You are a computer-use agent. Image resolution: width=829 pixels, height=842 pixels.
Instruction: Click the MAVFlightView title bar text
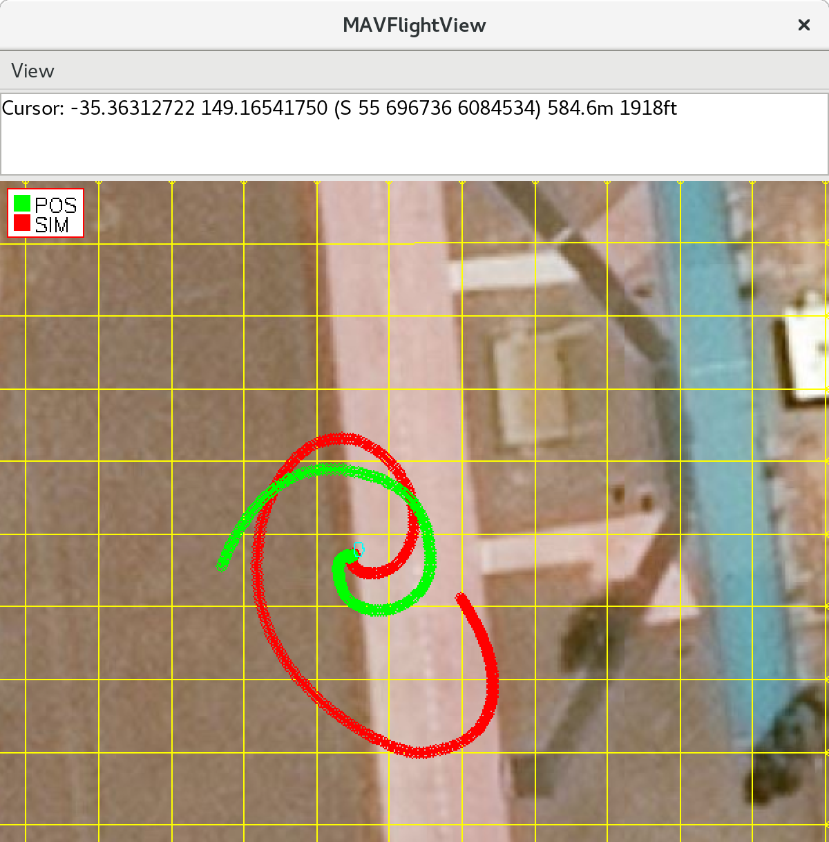[414, 26]
